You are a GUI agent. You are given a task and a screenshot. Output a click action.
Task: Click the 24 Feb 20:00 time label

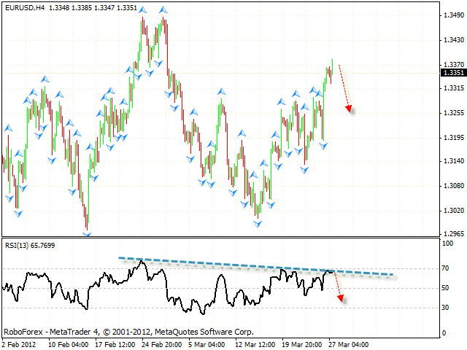click(162, 345)
